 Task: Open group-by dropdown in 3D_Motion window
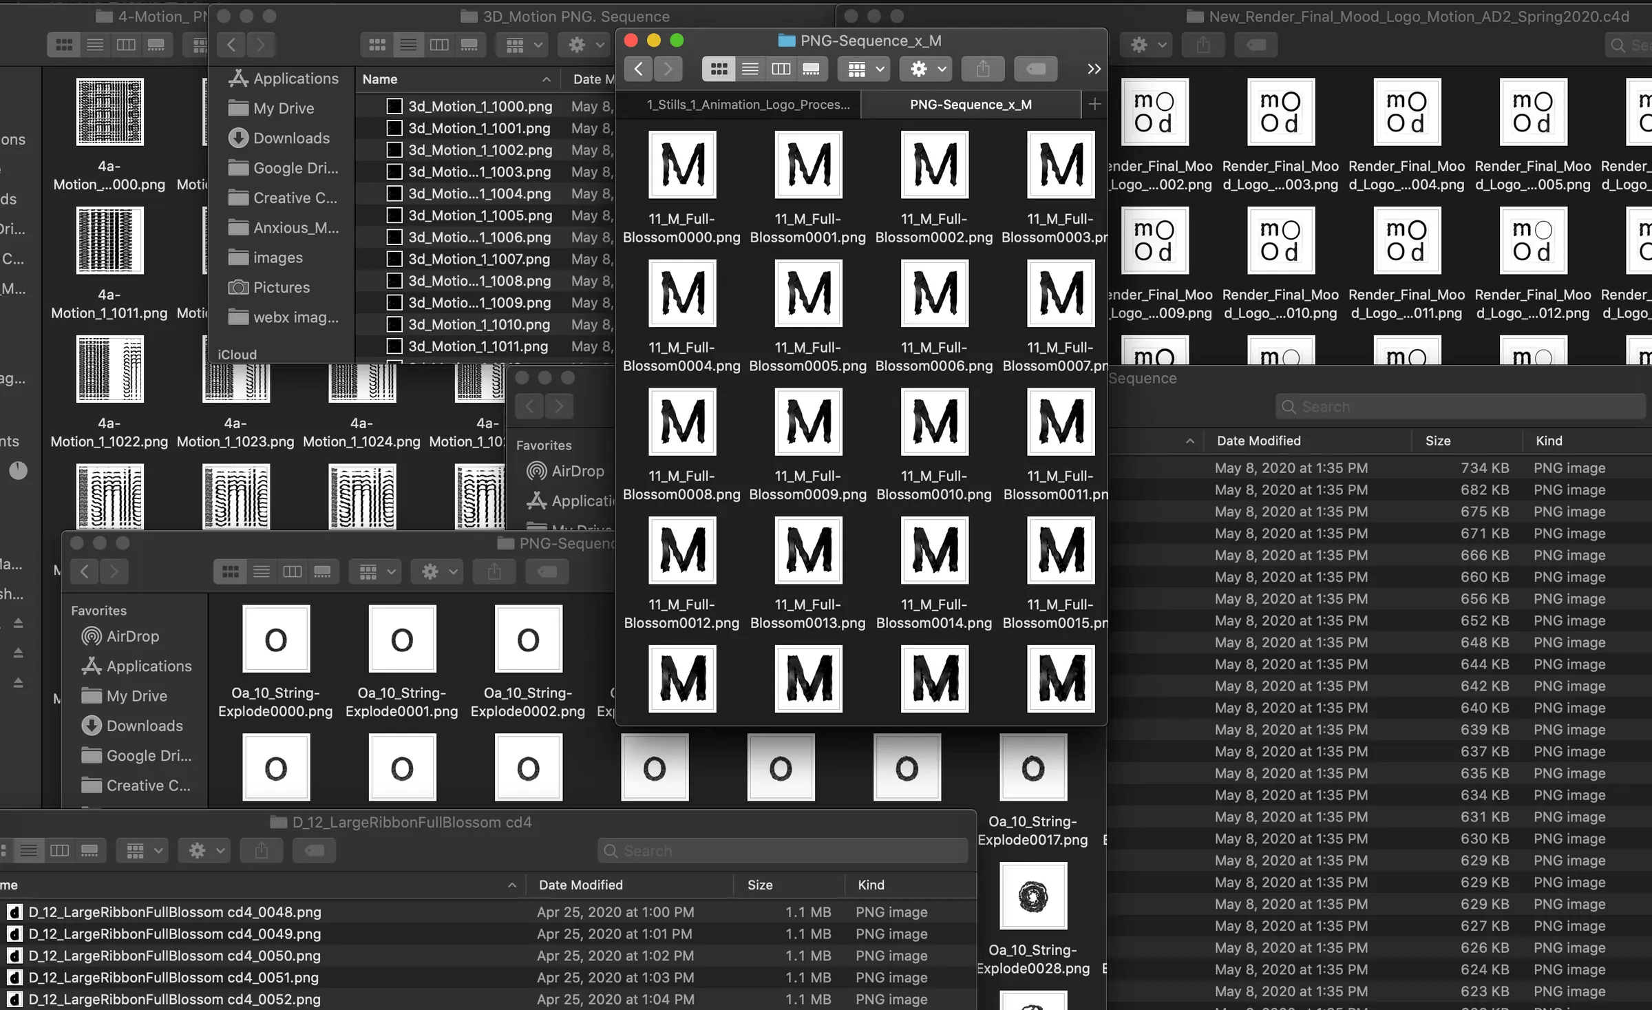(x=523, y=45)
